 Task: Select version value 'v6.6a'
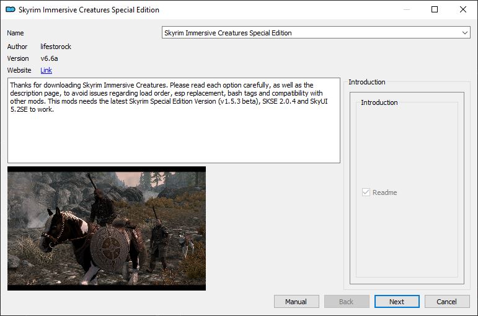tap(49, 58)
